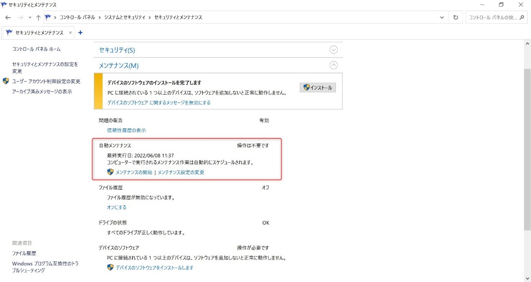Screen dimensions: 531x282
Task: Click the インストール button
Action: click(x=318, y=87)
